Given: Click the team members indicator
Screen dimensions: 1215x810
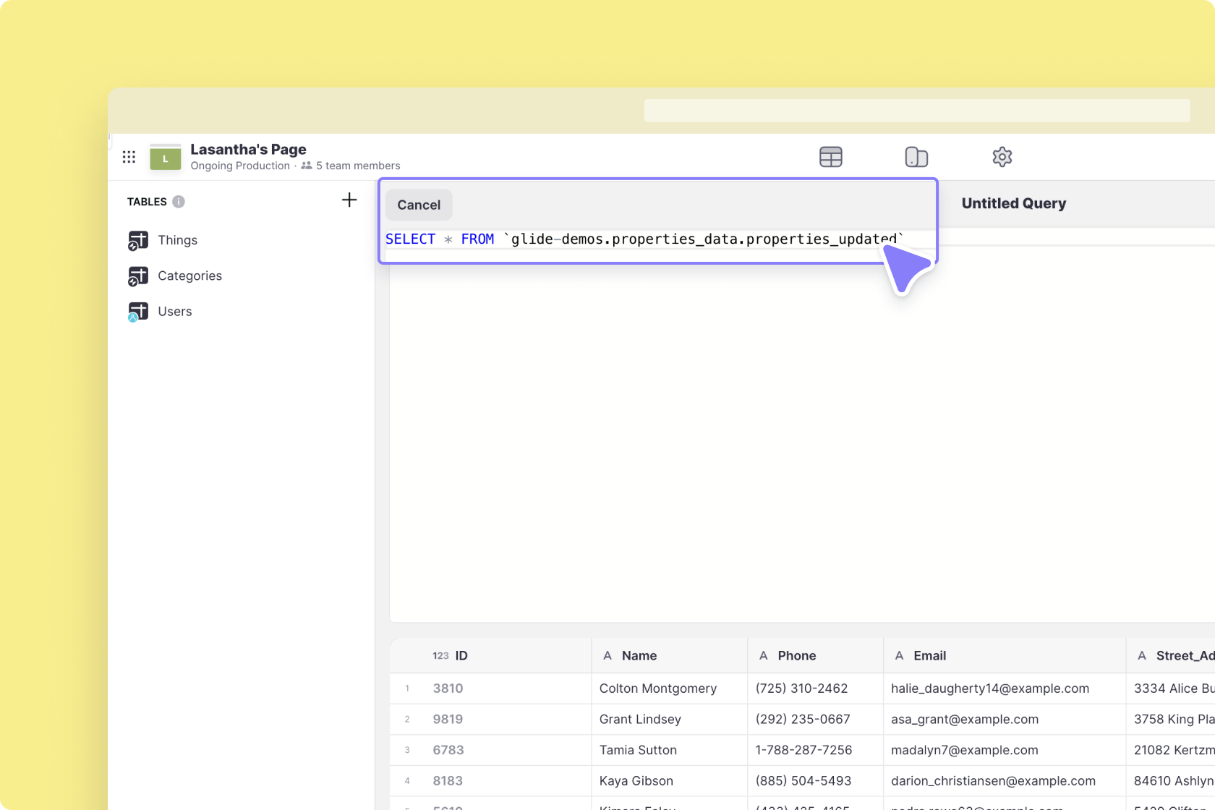Looking at the screenshot, I should pyautogui.click(x=306, y=166).
